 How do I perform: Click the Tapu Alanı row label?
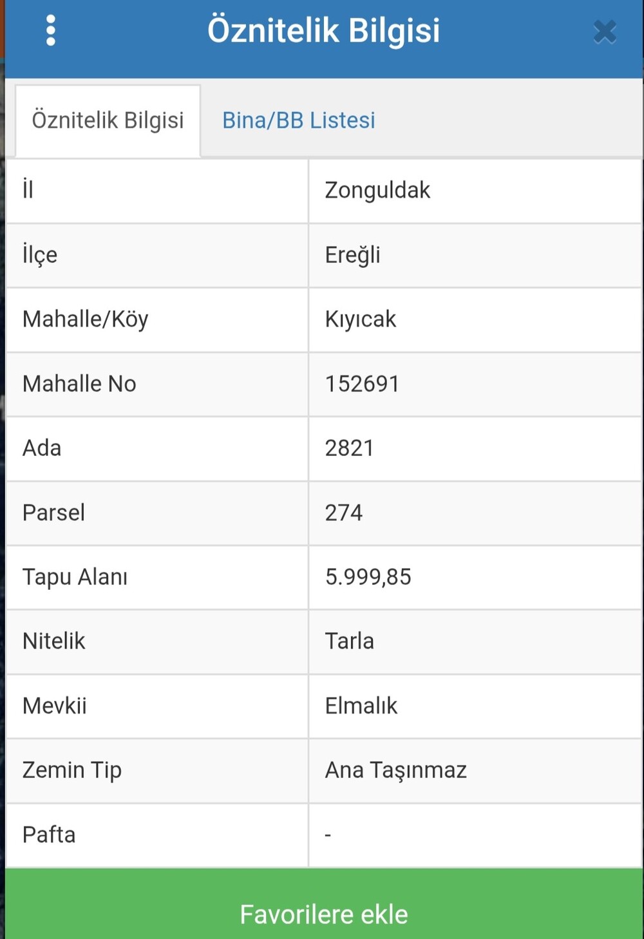pos(75,577)
